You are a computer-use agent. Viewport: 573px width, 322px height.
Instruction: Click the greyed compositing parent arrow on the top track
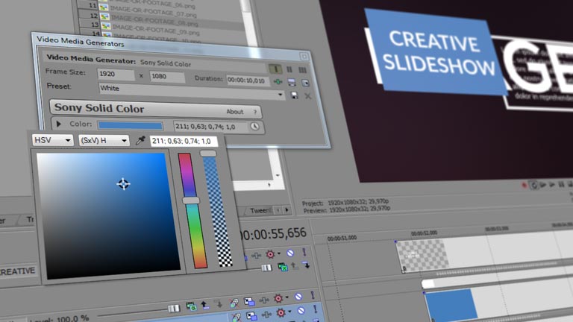pos(294,266)
